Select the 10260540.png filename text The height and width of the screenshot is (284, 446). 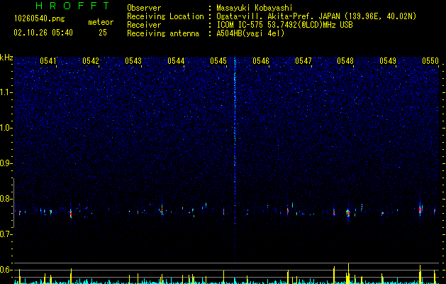40,19
